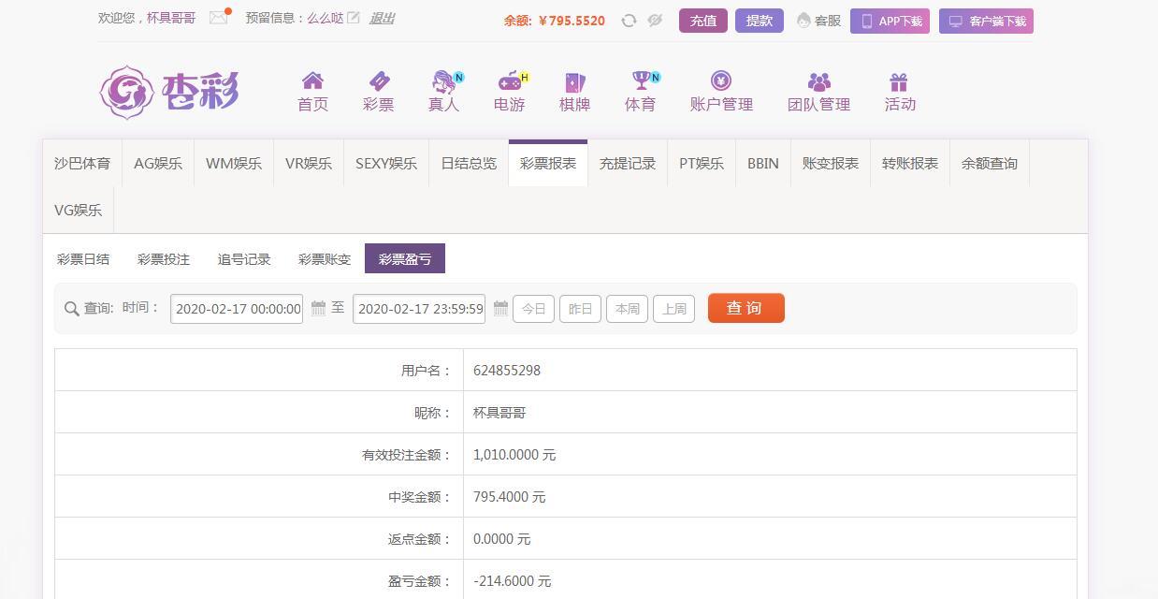This screenshot has height=599, width=1158.
Task: Click the orange 查询 search button
Action: [746, 308]
